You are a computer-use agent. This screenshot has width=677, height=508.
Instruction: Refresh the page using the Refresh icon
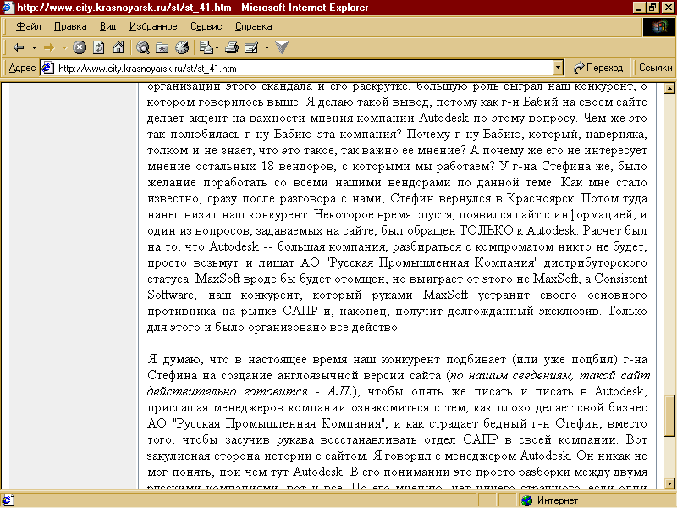[99, 47]
